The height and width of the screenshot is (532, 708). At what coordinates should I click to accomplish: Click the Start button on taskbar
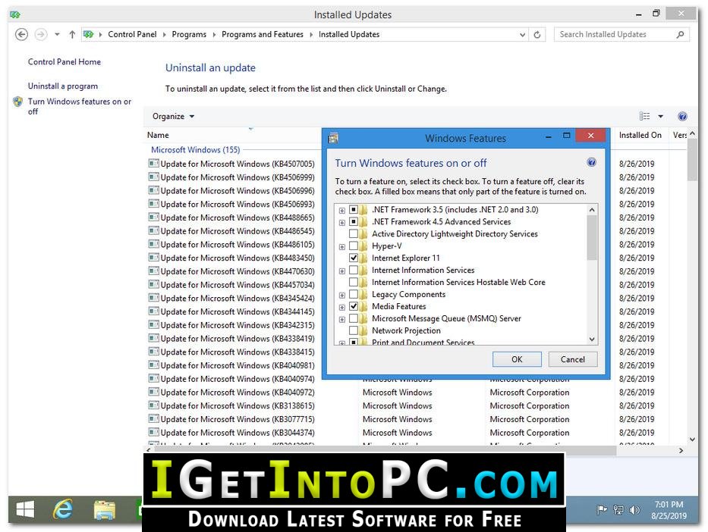[x=24, y=510]
